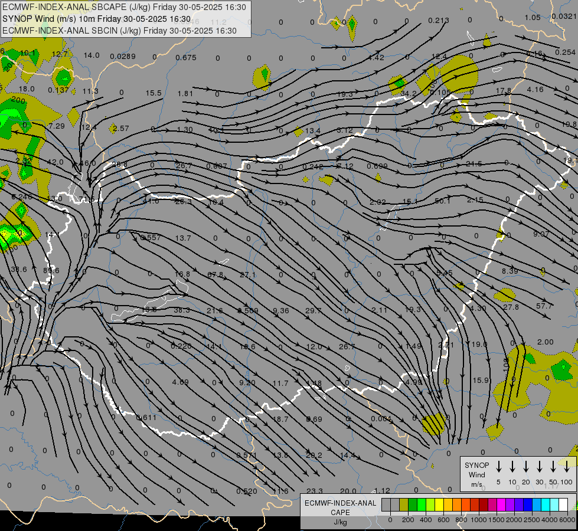
Task: Click the 10 m/s wind arrow in SYNOP legend
Action: 512,467
